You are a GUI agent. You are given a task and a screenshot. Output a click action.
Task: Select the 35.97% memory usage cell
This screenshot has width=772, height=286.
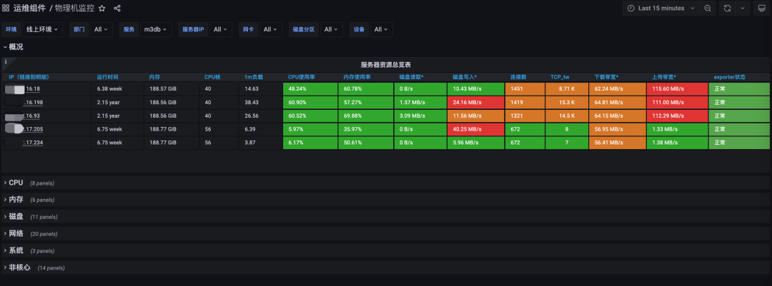[366, 129]
